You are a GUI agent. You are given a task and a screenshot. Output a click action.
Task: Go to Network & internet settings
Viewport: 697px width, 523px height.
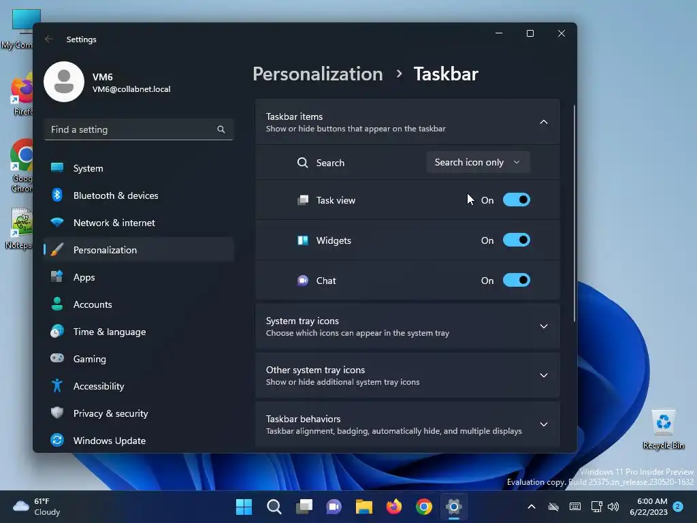(139, 223)
